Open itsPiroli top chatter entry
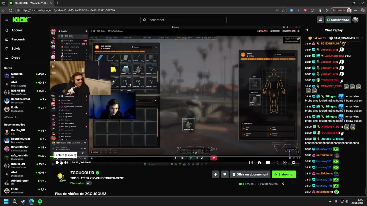The height and width of the screenshot is (206, 367). point(317,38)
